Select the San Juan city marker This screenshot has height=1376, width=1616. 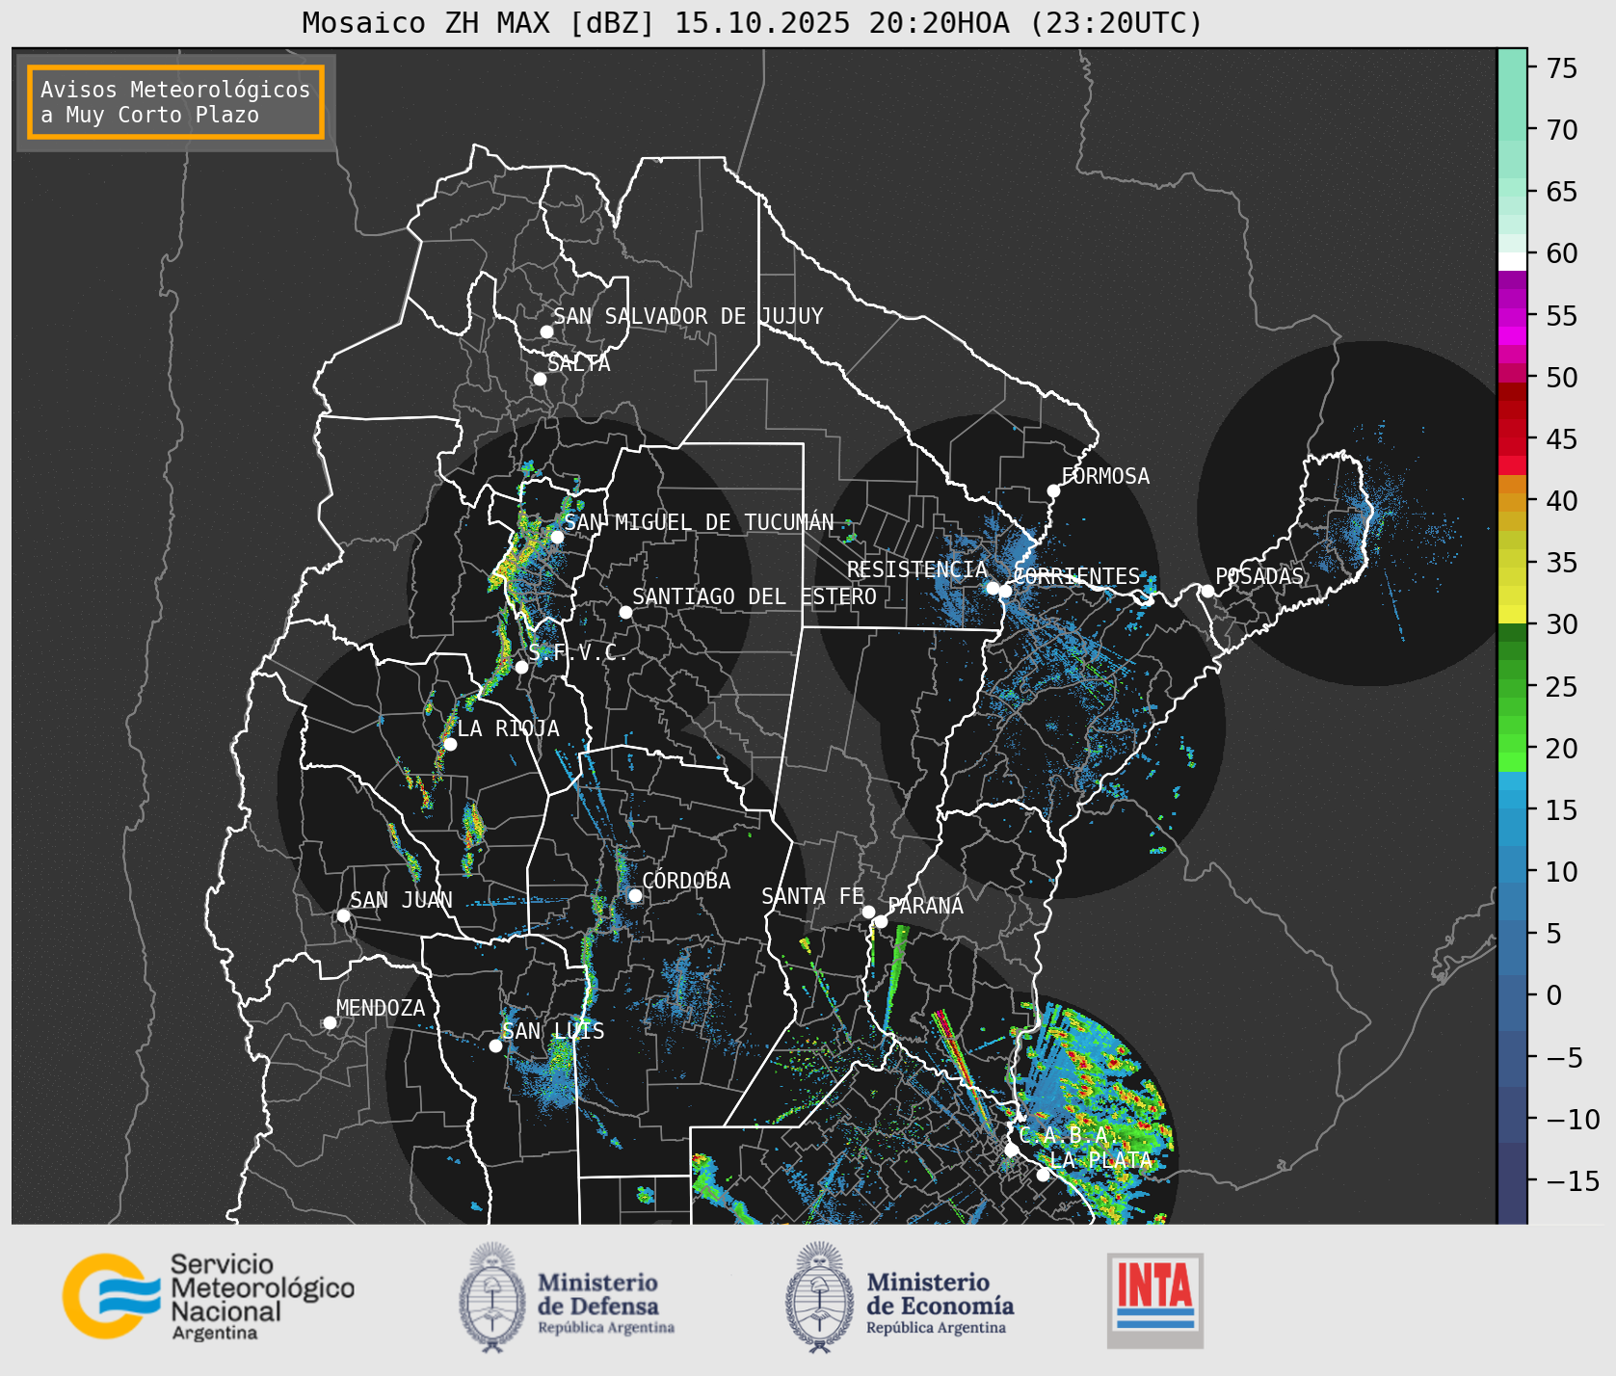[343, 915]
